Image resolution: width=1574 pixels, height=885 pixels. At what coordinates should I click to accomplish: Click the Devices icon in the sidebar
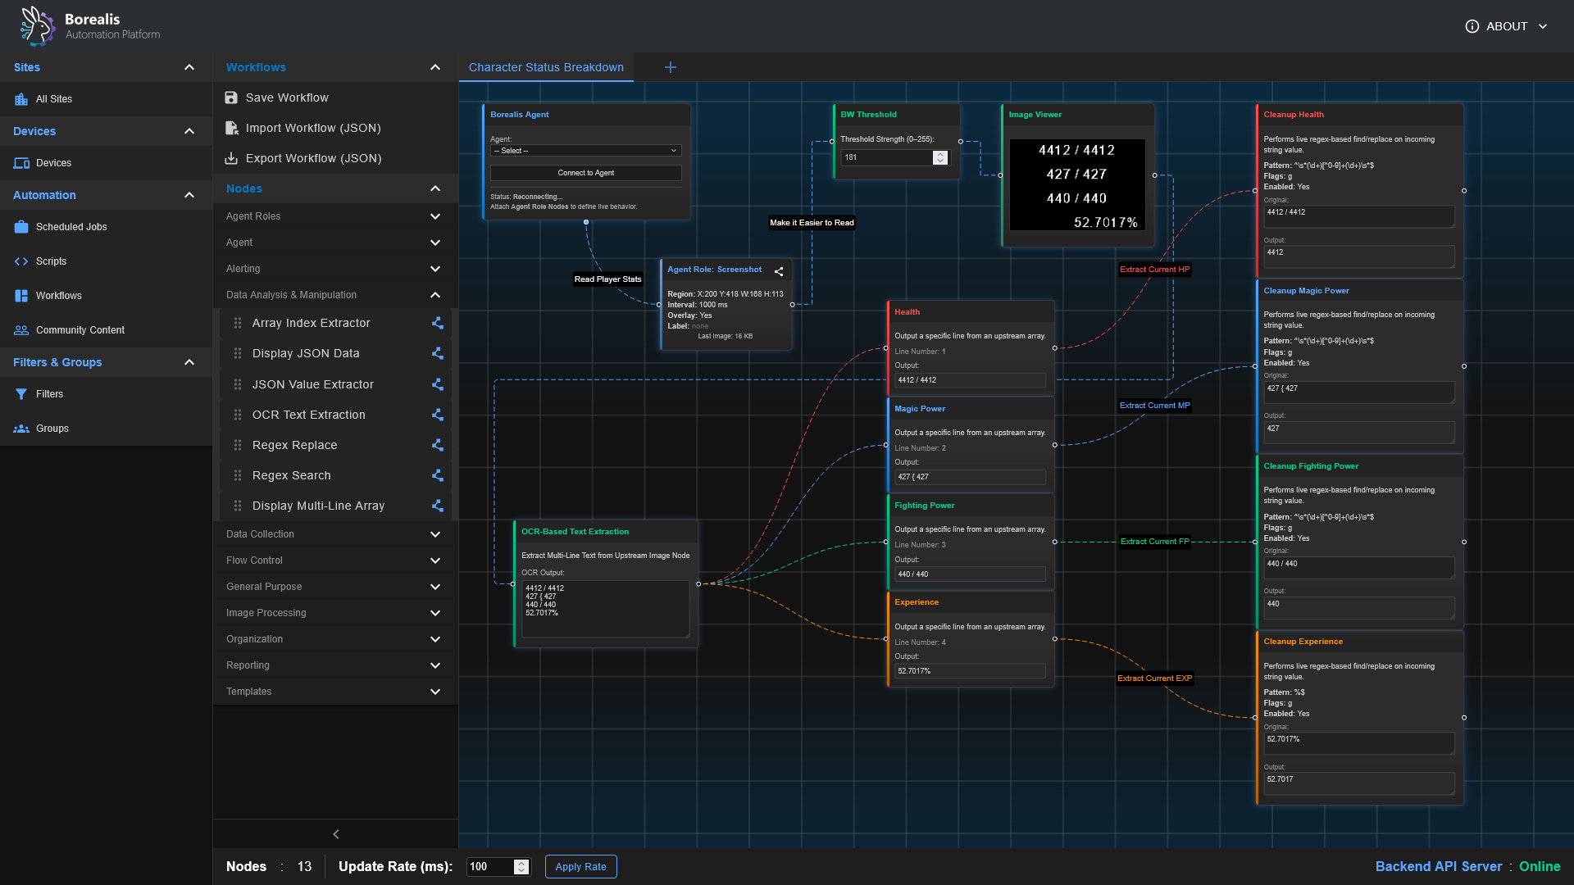click(x=20, y=163)
